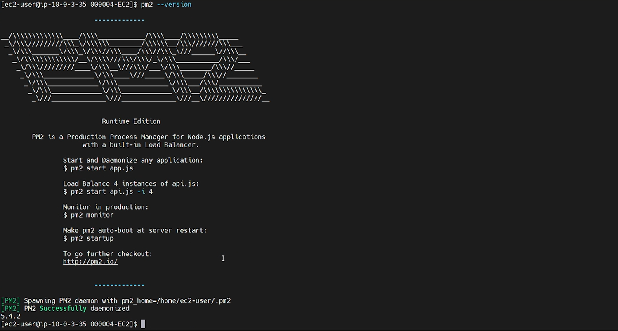Viewport: 618px width, 331px height.
Task: Click the 'pm2 --version' command text
Action: (x=166, y=5)
